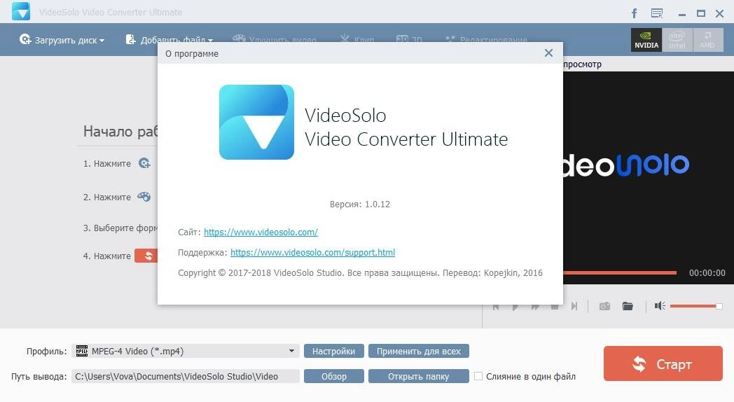
Task: Click the Обзор button
Action: (x=334, y=376)
